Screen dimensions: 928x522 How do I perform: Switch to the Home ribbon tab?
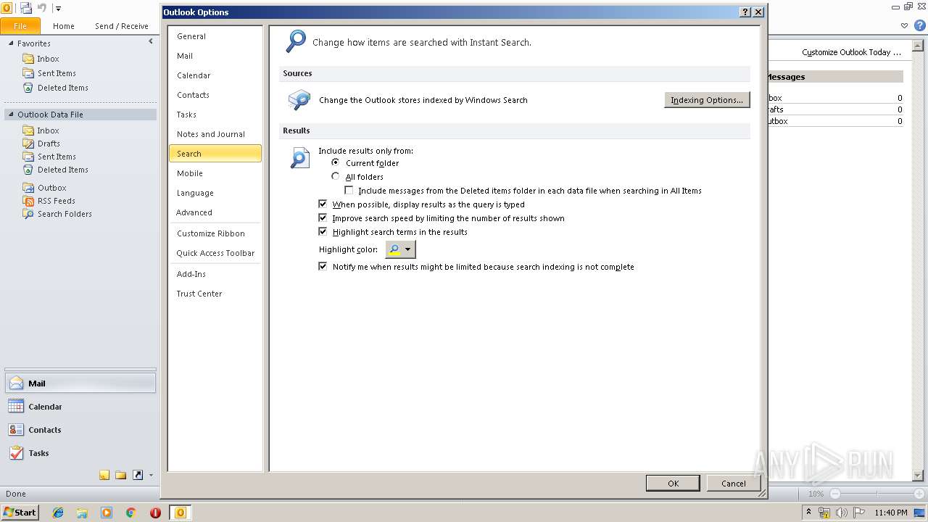(x=64, y=26)
